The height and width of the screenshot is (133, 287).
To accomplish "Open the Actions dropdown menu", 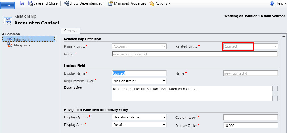I will [163, 3].
